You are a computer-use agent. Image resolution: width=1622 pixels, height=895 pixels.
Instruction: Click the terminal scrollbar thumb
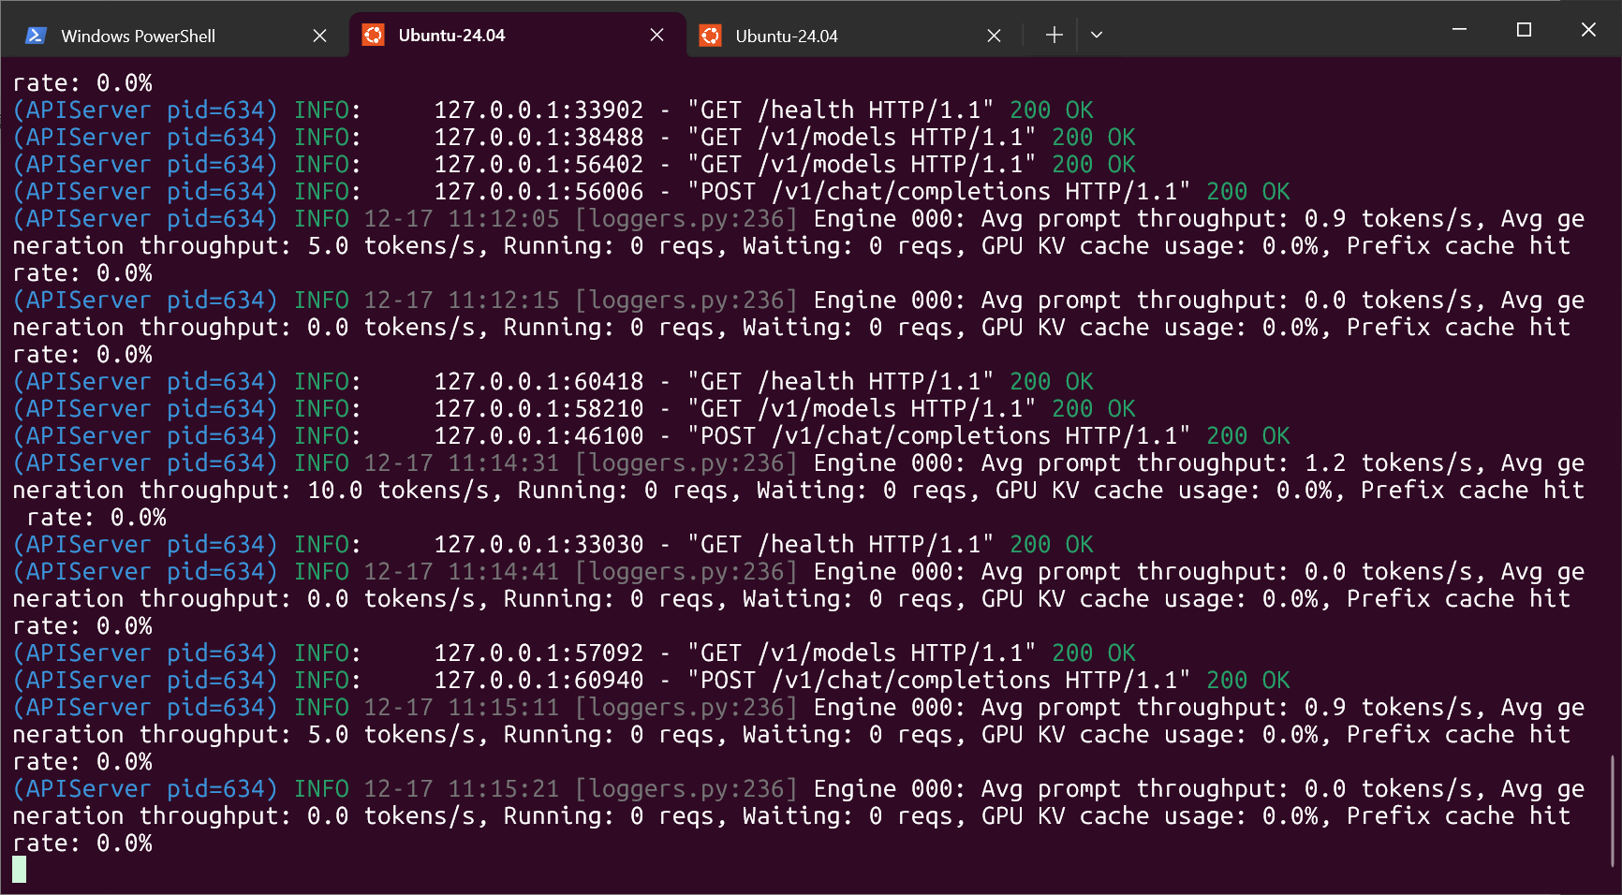[1612, 811]
